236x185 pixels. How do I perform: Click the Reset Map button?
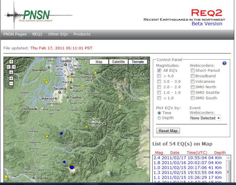pos(168,131)
